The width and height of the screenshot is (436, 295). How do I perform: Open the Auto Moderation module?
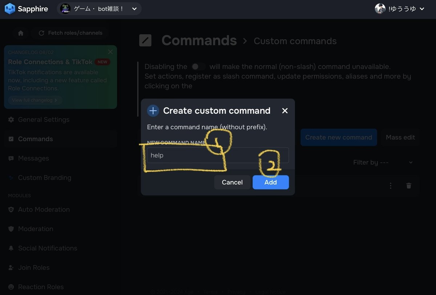pos(44,209)
